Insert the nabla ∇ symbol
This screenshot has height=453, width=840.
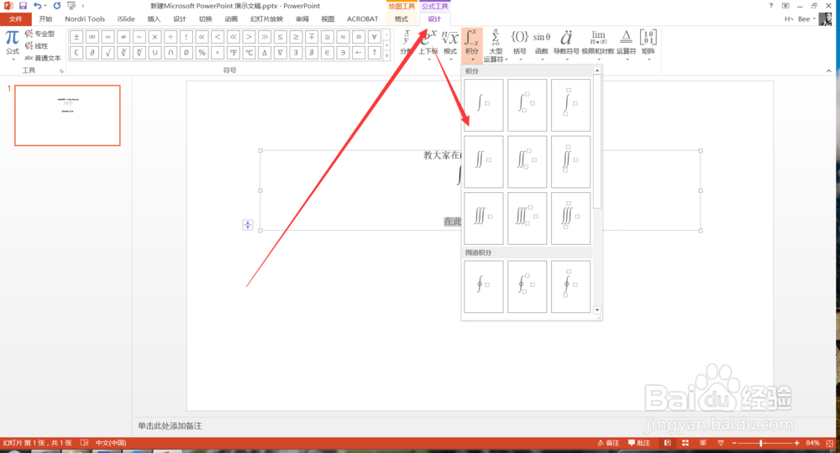[281, 52]
